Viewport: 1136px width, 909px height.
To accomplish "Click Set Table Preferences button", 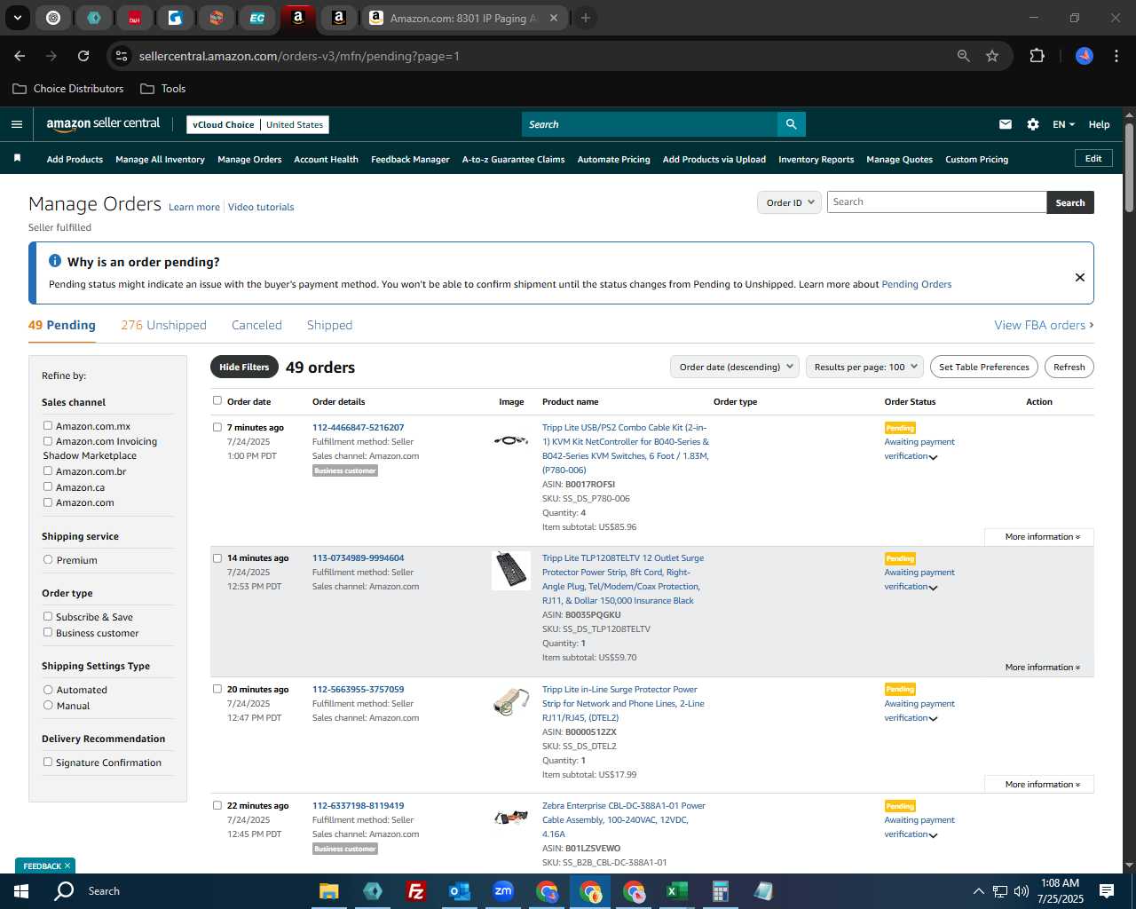I will [x=984, y=367].
